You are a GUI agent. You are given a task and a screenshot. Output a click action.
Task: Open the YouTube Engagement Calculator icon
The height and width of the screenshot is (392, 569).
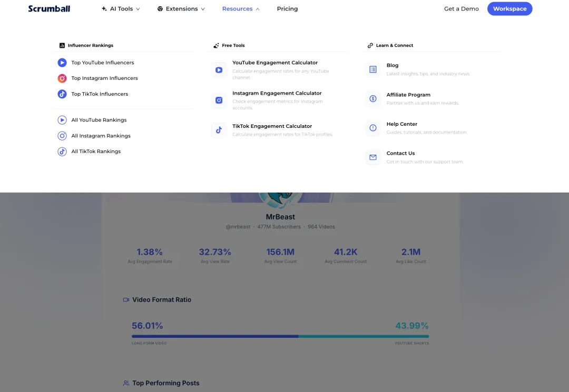tap(219, 69)
